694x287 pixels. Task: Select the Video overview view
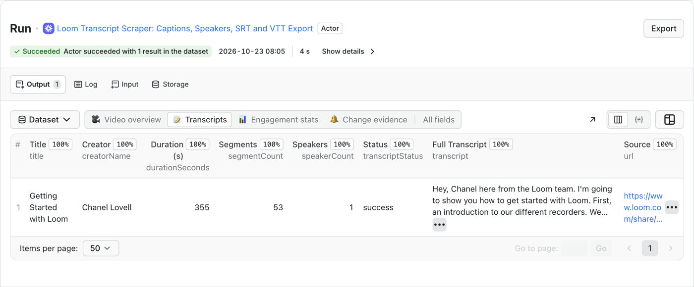click(x=126, y=120)
